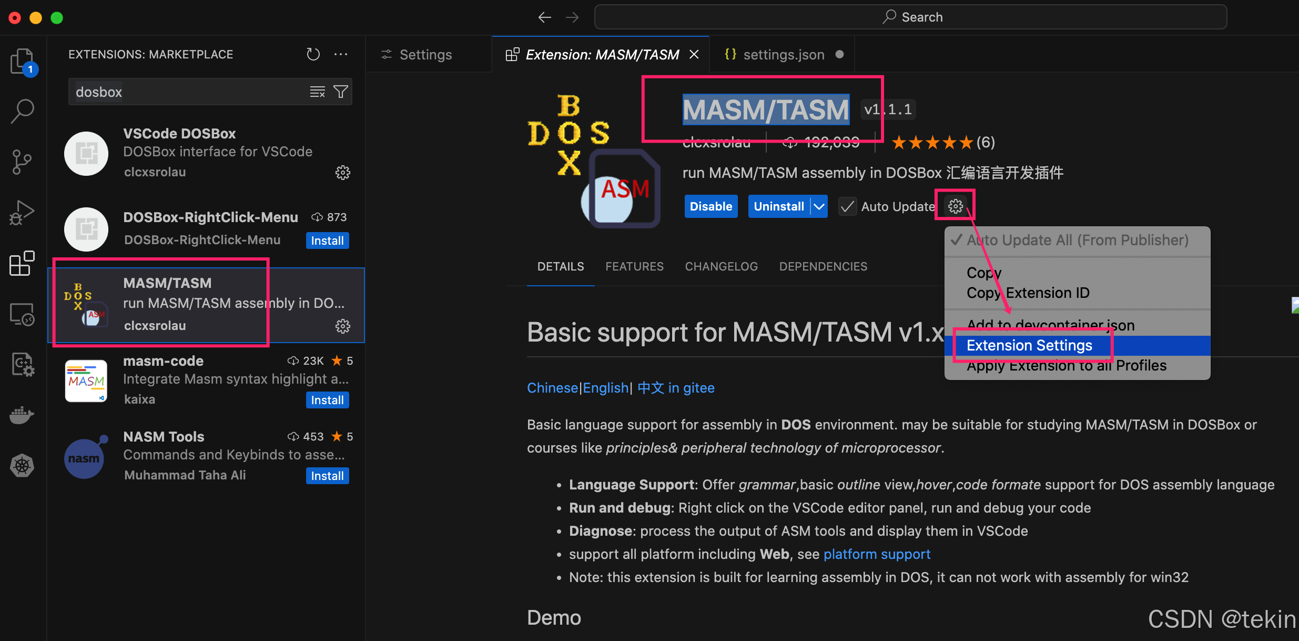Viewport: 1299px width, 641px height.
Task: Click the publisher name clcxsrolau in header
Action: (x=716, y=142)
